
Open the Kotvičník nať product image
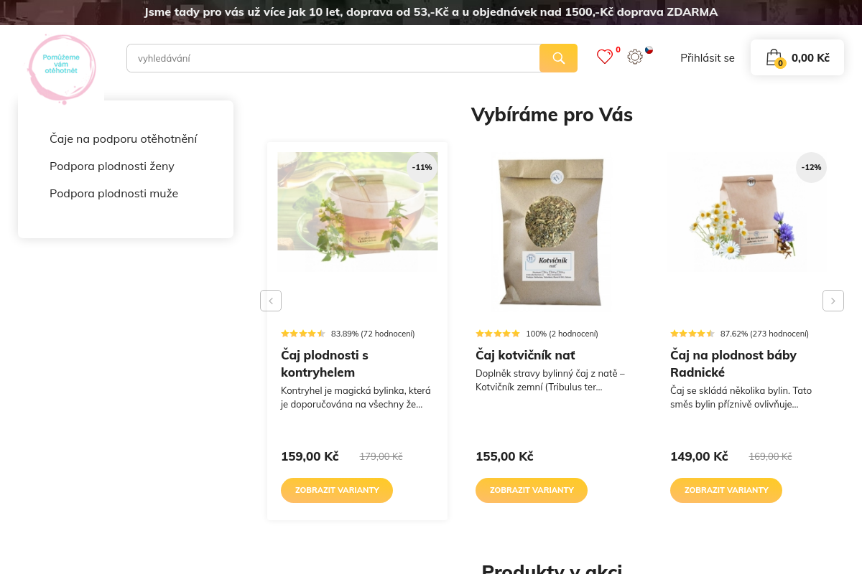coord(552,230)
